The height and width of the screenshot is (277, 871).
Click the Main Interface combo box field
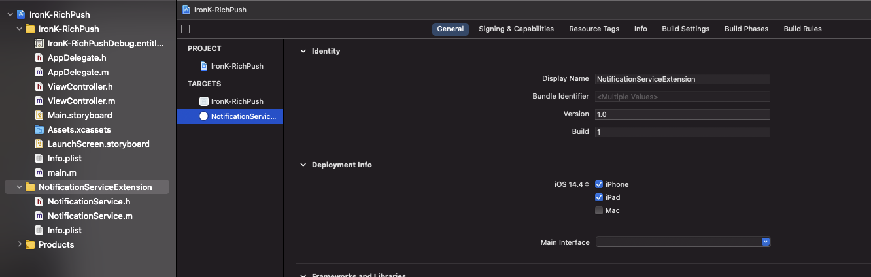coord(683,242)
